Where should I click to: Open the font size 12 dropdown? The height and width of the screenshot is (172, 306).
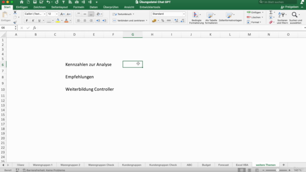[x=56, y=14]
